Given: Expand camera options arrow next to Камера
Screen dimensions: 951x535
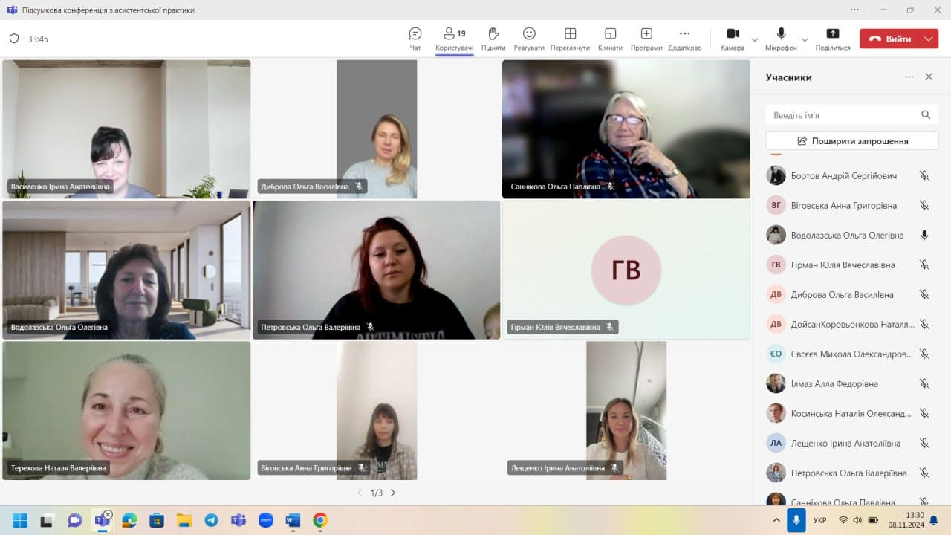Looking at the screenshot, I should (755, 39).
